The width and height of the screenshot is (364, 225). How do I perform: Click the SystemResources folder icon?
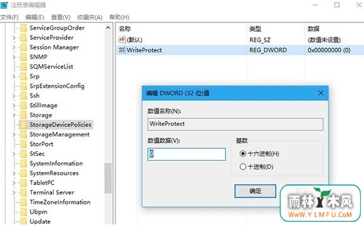pos(24,173)
